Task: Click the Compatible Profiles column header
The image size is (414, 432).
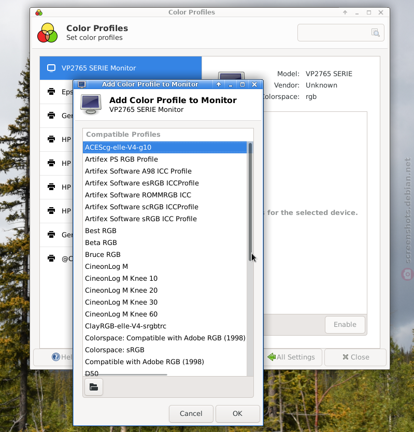Action: [x=168, y=135]
